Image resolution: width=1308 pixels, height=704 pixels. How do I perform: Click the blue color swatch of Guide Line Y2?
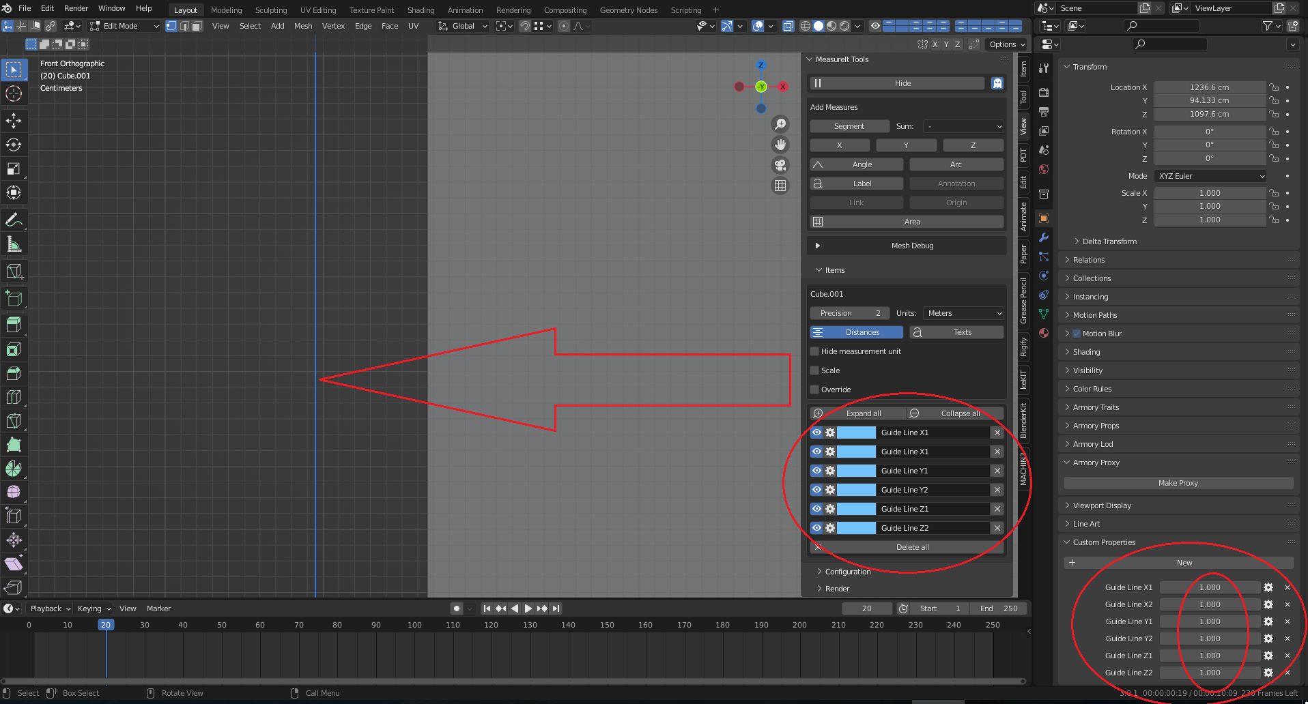click(x=856, y=490)
